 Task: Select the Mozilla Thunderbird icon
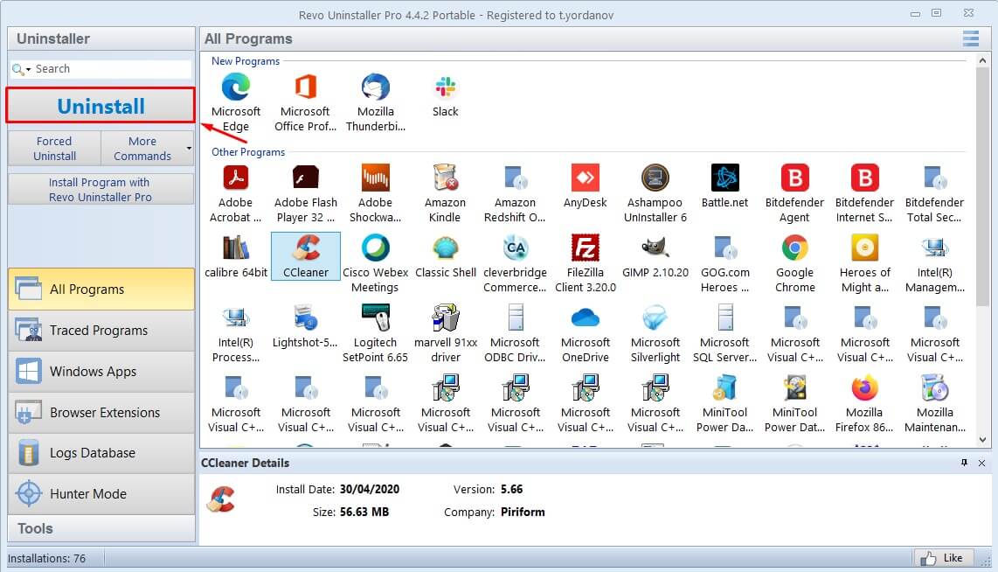[x=376, y=87]
